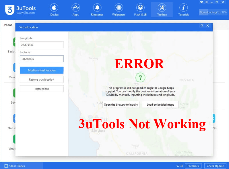The height and width of the screenshot is (169, 229).
Task: Click the V2.36 version label
Action: [x=180, y=166]
